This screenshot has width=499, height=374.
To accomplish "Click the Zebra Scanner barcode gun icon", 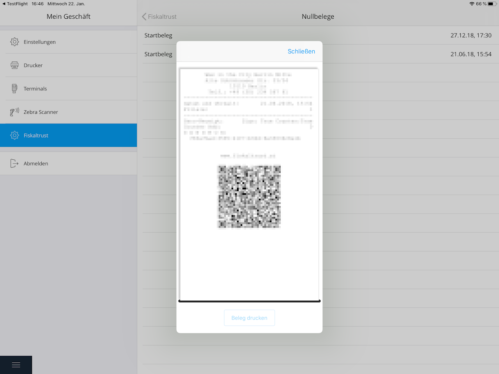I will (x=14, y=112).
